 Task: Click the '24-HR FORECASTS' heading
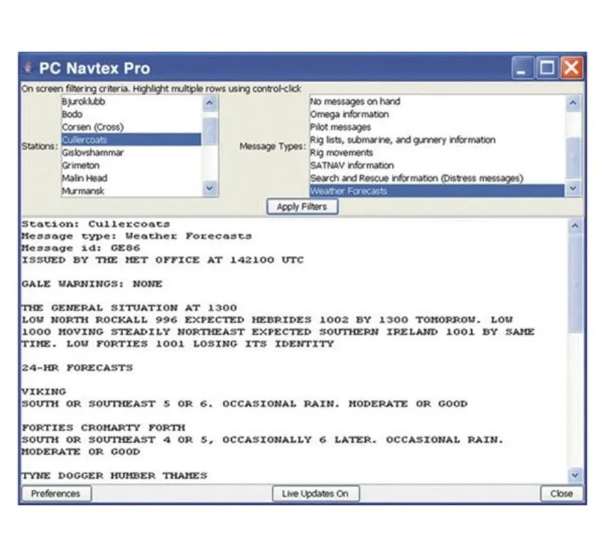(x=77, y=367)
